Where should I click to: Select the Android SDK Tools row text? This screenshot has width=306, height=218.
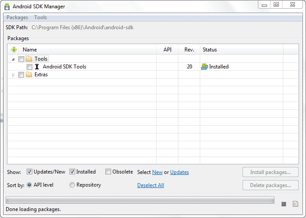[64, 67]
